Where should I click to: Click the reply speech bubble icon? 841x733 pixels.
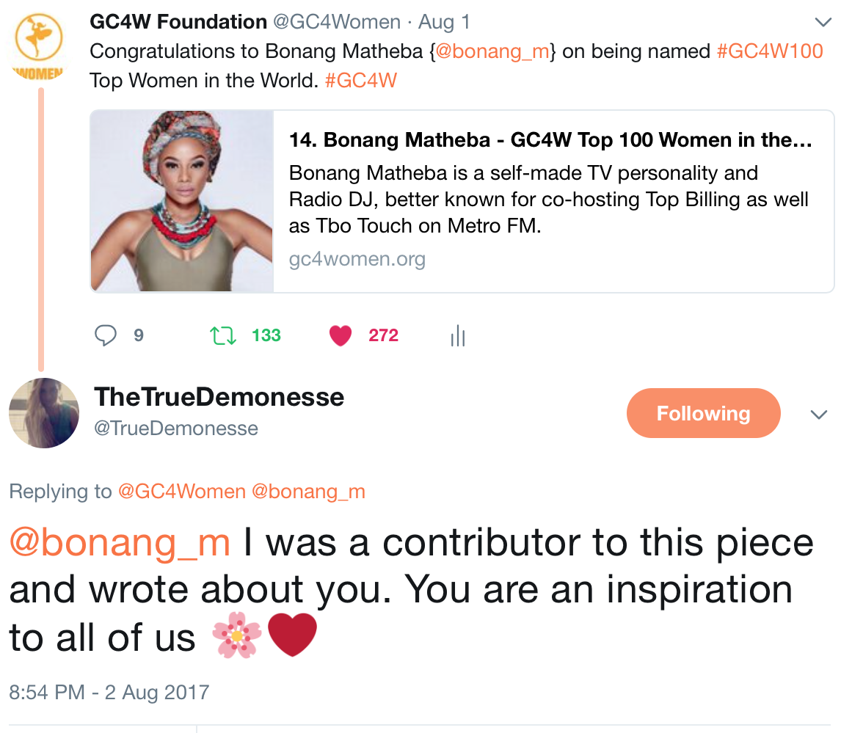tap(106, 336)
